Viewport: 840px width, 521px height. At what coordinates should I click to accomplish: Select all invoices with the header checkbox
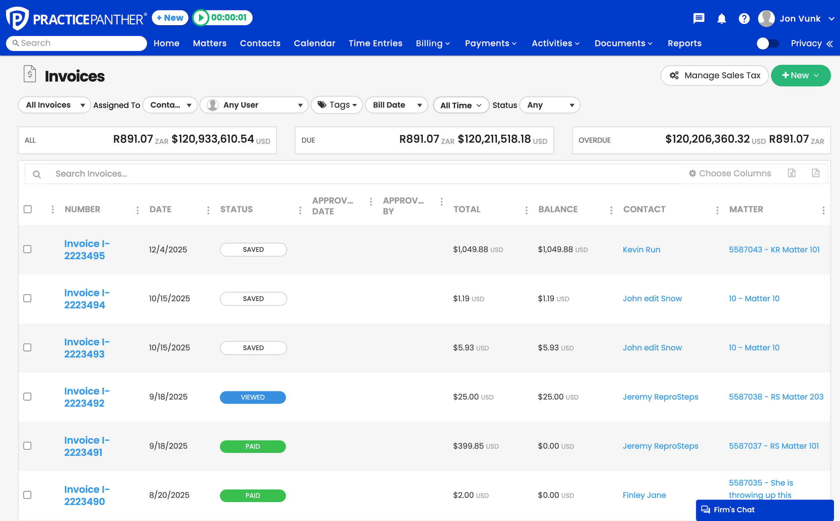point(28,209)
